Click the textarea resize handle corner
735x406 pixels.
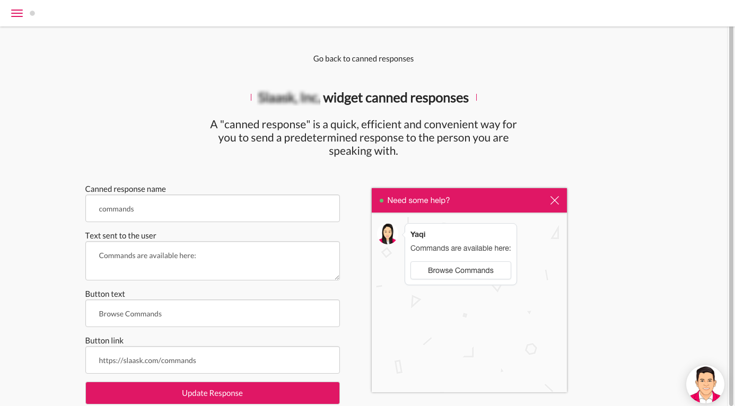pos(336,277)
